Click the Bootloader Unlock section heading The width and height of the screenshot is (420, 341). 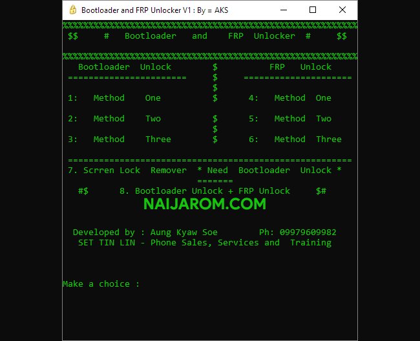[x=125, y=67]
